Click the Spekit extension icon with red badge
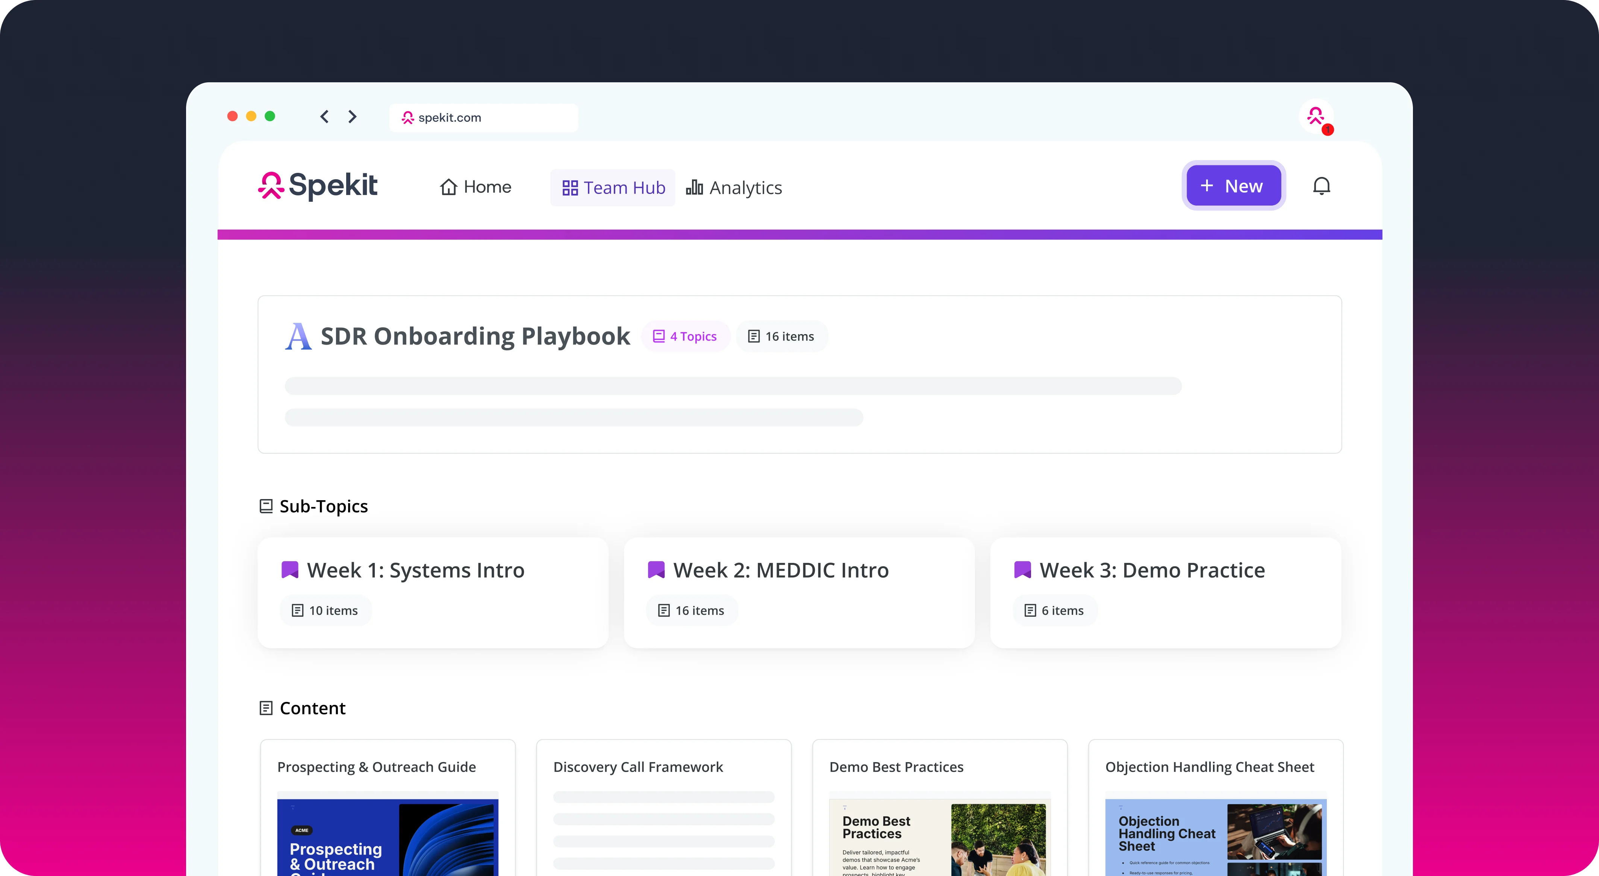 (1316, 116)
